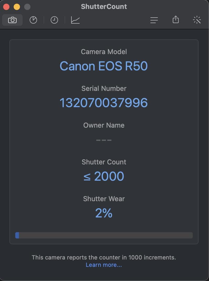
Task: Click the 2% shutter wear value
Action: [104, 213]
